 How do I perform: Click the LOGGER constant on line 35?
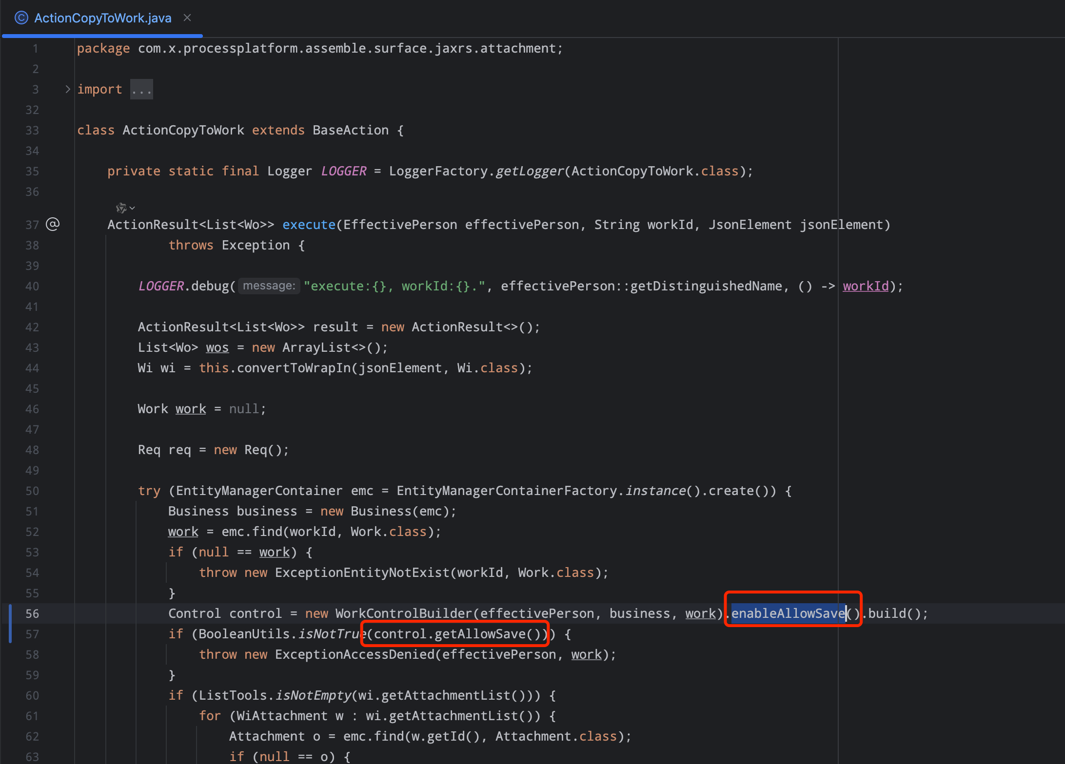point(343,171)
